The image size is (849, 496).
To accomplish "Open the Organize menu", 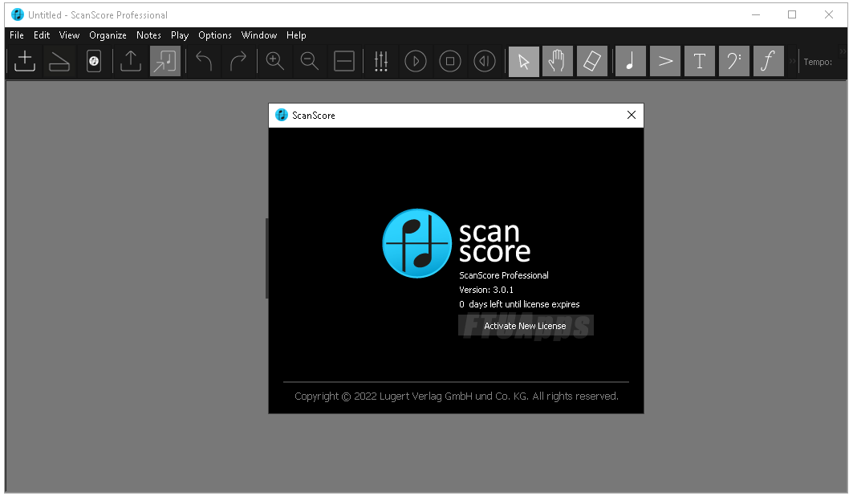I will 108,35.
